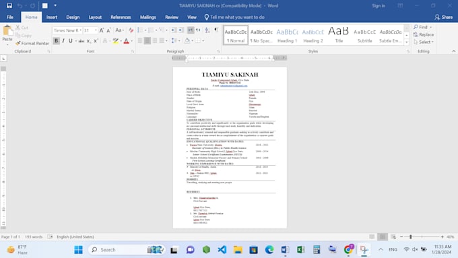Switch to the Layout tab
Viewport: 458px width, 258px height.
[95, 18]
